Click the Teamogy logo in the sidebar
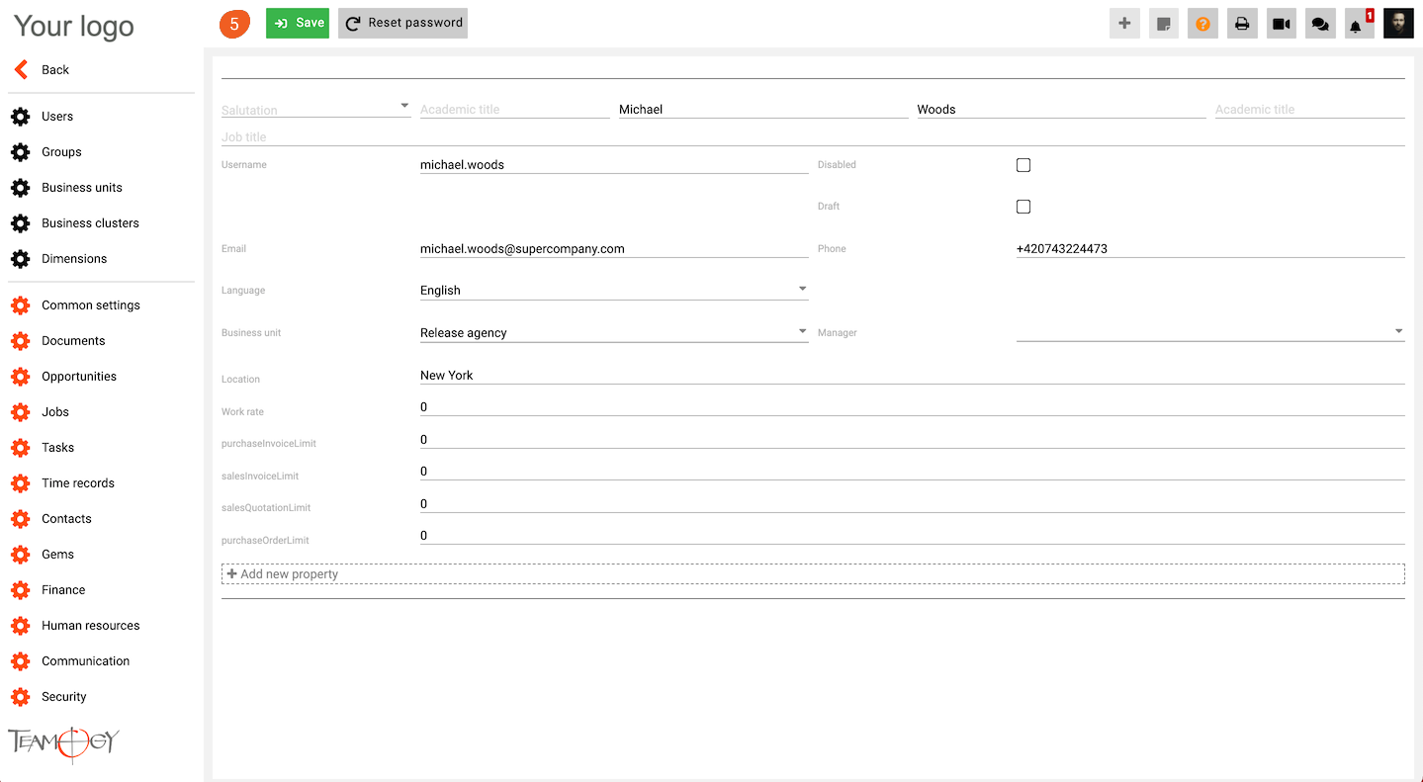The width and height of the screenshot is (1423, 782). 63,743
